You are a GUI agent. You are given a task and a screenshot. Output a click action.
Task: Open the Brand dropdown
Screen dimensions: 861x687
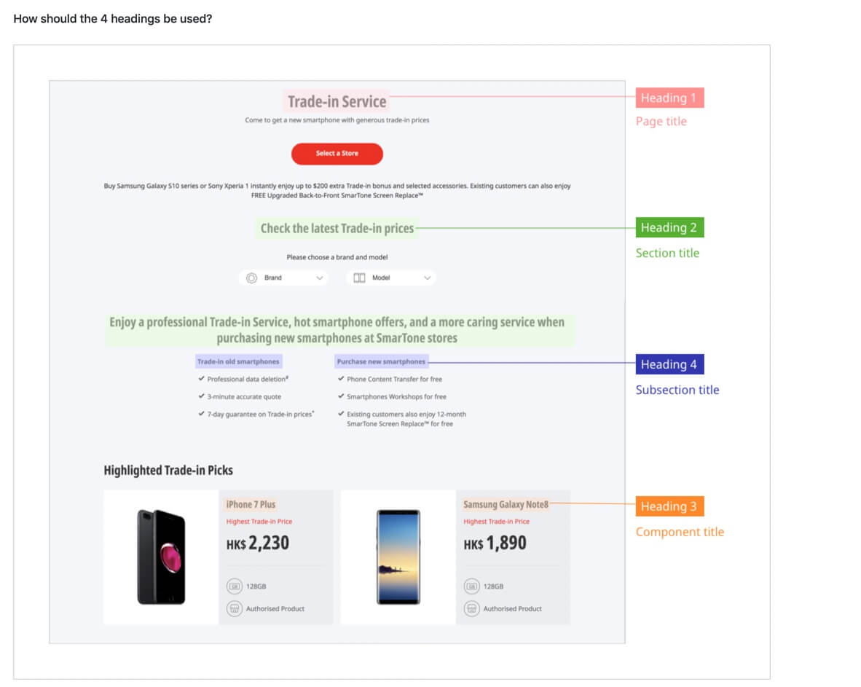pos(283,278)
